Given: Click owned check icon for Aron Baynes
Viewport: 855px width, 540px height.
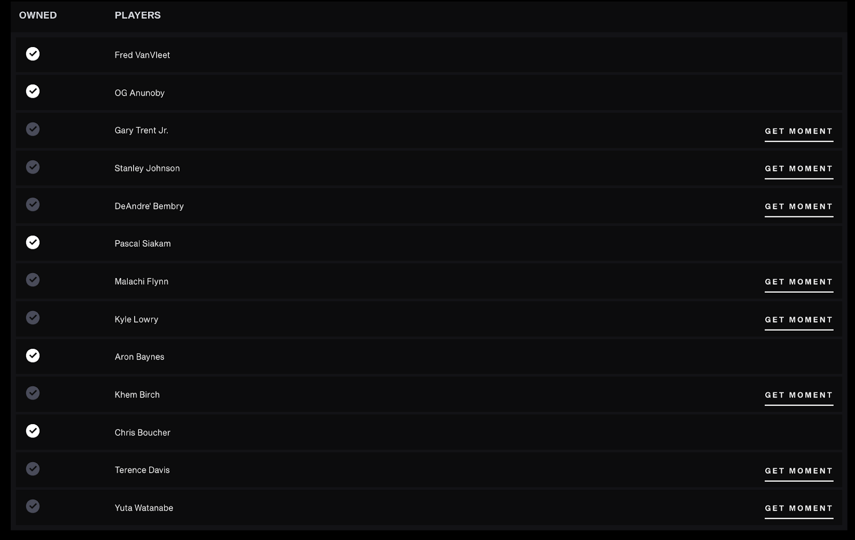Looking at the screenshot, I should (33, 356).
